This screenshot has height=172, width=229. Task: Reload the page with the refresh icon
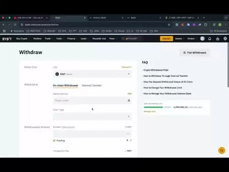pyautogui.click(x=15, y=25)
